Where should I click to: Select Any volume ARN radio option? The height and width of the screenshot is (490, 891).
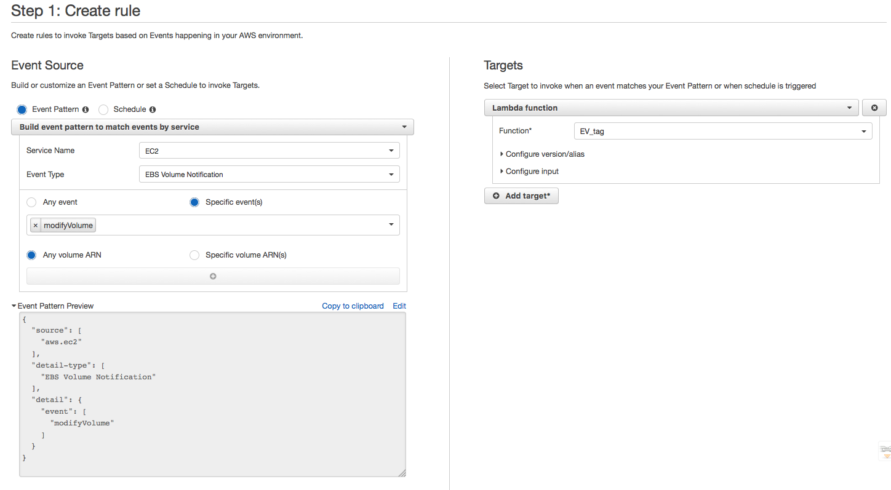point(31,255)
